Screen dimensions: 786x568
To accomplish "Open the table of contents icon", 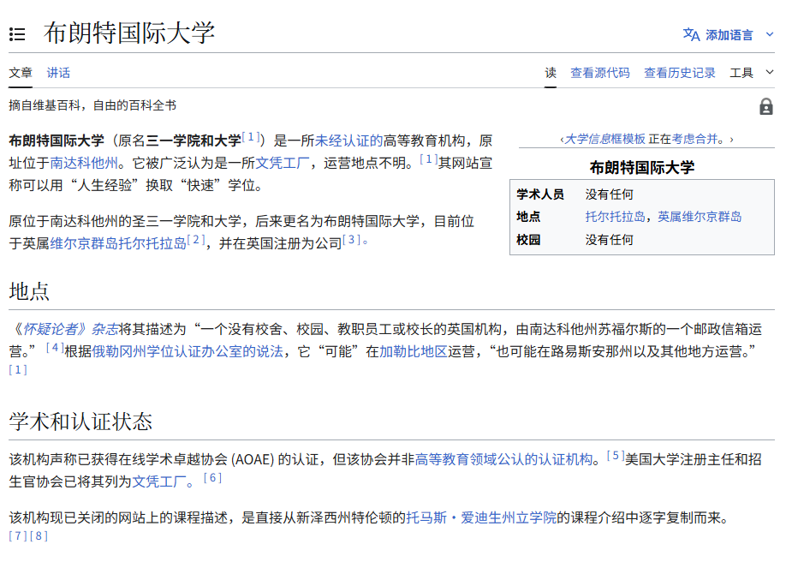I will pos(17,34).
